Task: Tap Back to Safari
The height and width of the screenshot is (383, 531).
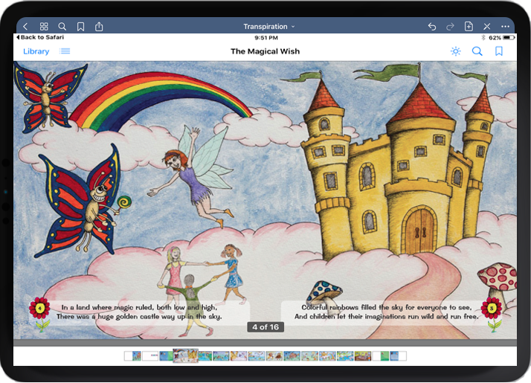Action: click(x=40, y=37)
